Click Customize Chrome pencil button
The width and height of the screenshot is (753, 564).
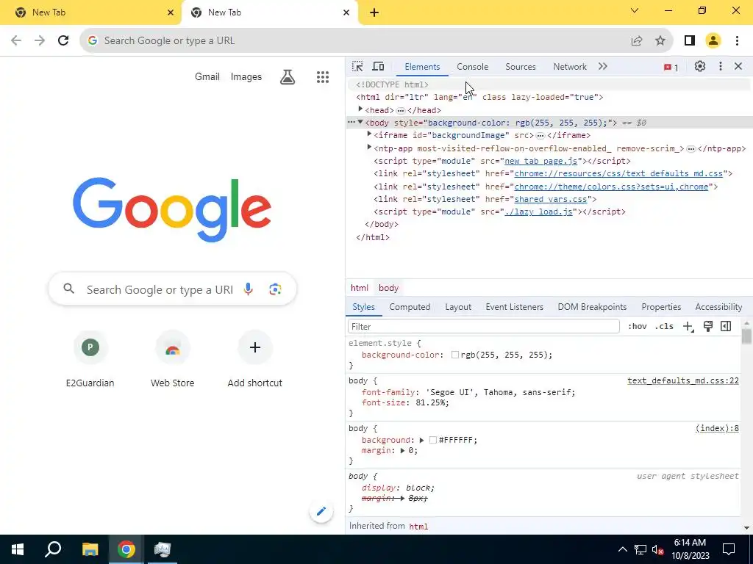pyautogui.click(x=321, y=511)
